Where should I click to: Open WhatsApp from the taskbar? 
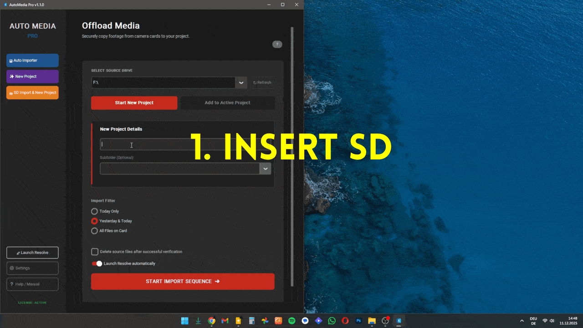pyautogui.click(x=332, y=321)
